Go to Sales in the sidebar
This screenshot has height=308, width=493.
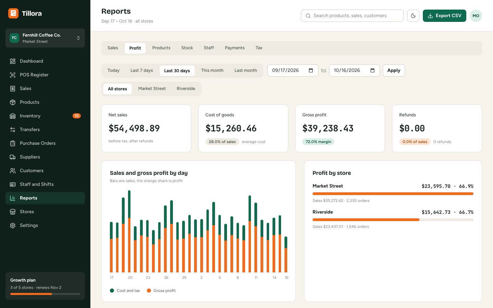pos(45,89)
